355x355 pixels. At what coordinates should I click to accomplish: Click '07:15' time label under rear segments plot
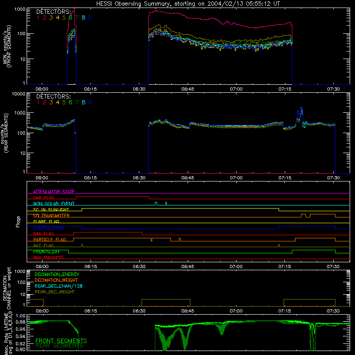[285, 178]
